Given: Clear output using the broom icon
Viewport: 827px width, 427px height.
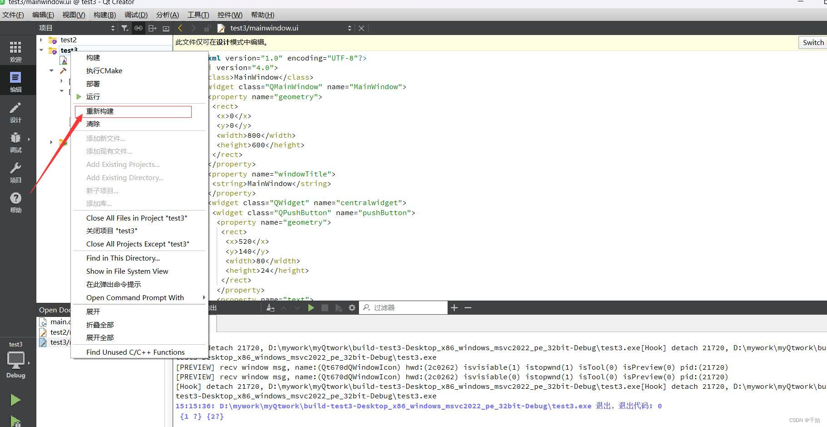Looking at the screenshot, I should tap(270, 308).
